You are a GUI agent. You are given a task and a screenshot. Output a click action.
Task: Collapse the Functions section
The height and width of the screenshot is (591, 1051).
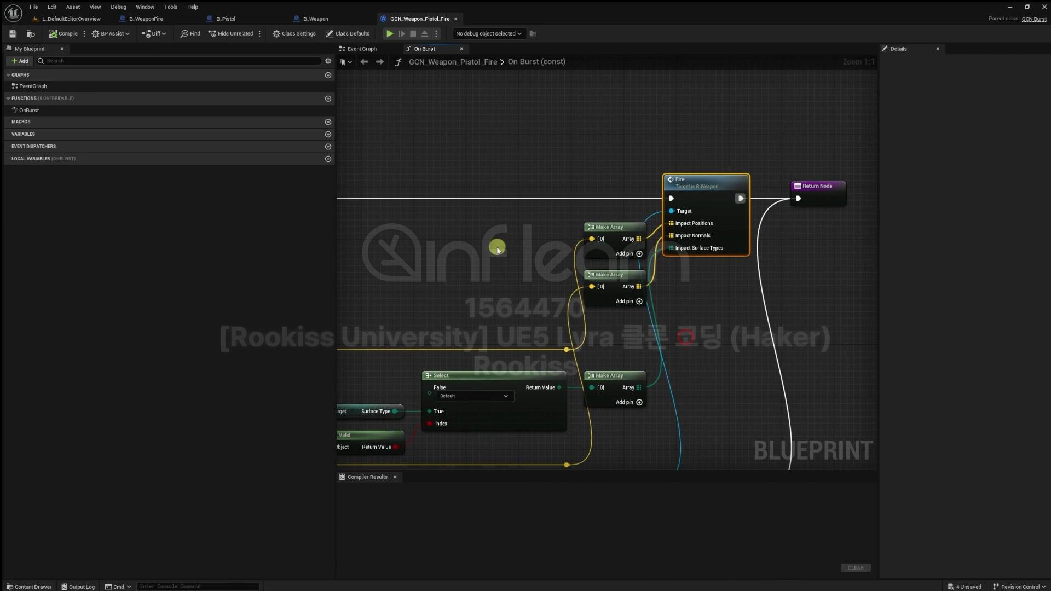pos(8,99)
